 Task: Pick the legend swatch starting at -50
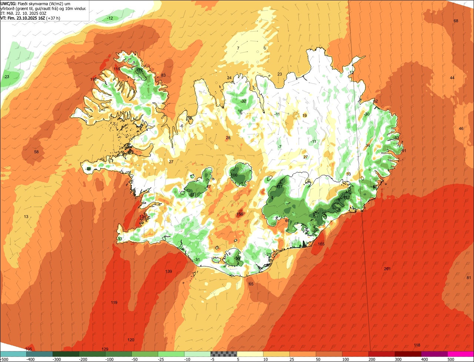click(145, 354)
